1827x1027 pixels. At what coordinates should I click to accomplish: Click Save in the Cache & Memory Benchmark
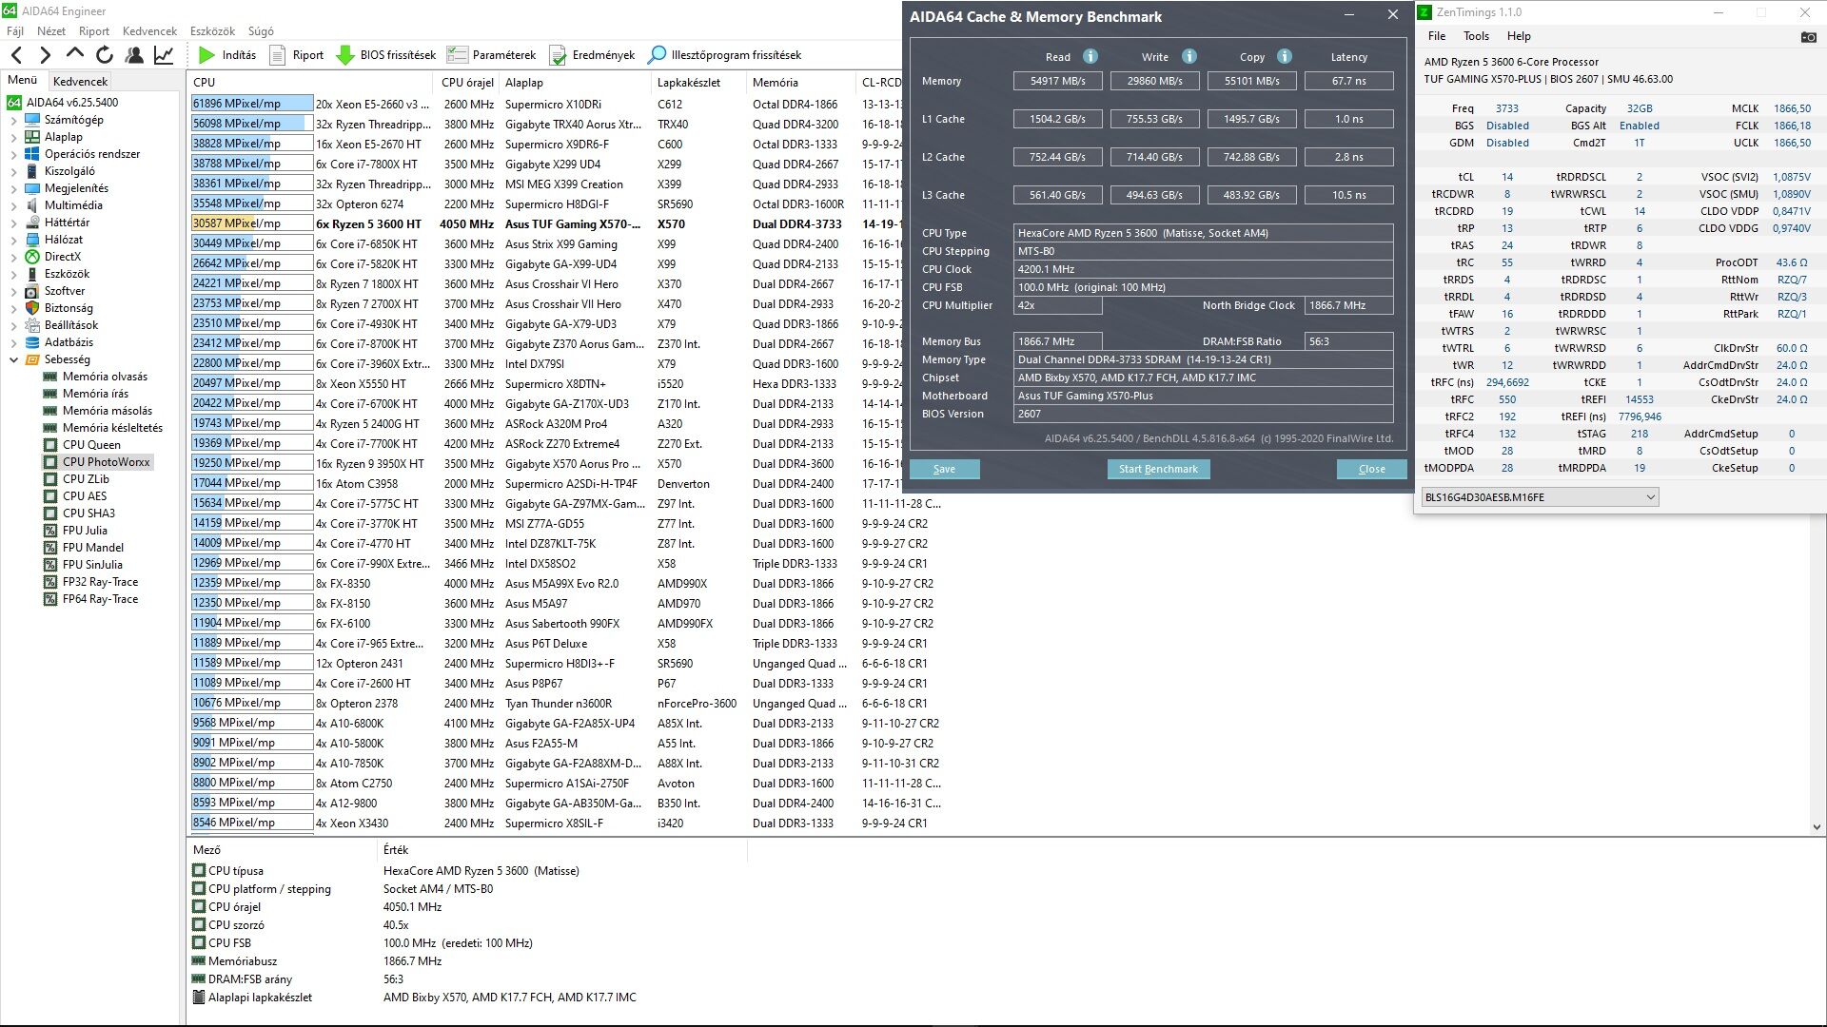pos(945,470)
